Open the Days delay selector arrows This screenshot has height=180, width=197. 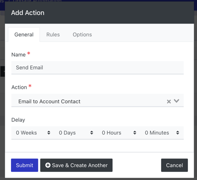point(92,133)
